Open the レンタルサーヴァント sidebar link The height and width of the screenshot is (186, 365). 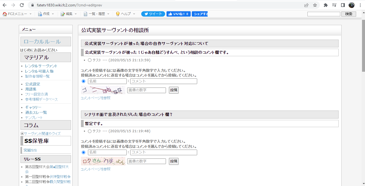(41, 66)
